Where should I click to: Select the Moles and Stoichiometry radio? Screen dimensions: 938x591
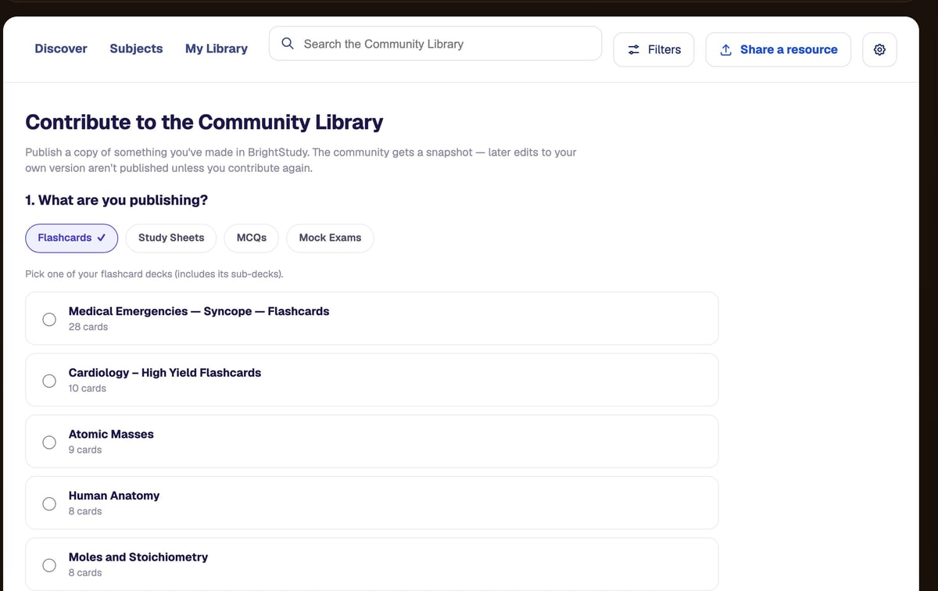(x=49, y=565)
